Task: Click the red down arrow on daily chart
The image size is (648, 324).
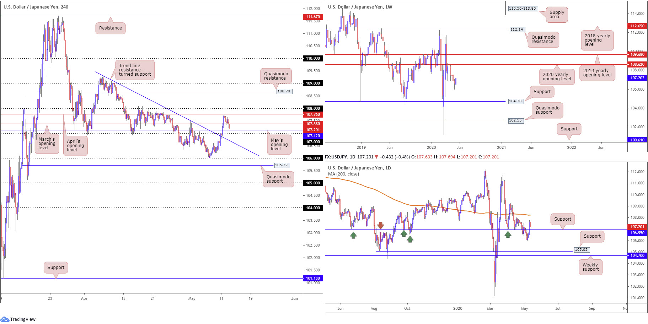Action: 381,226
